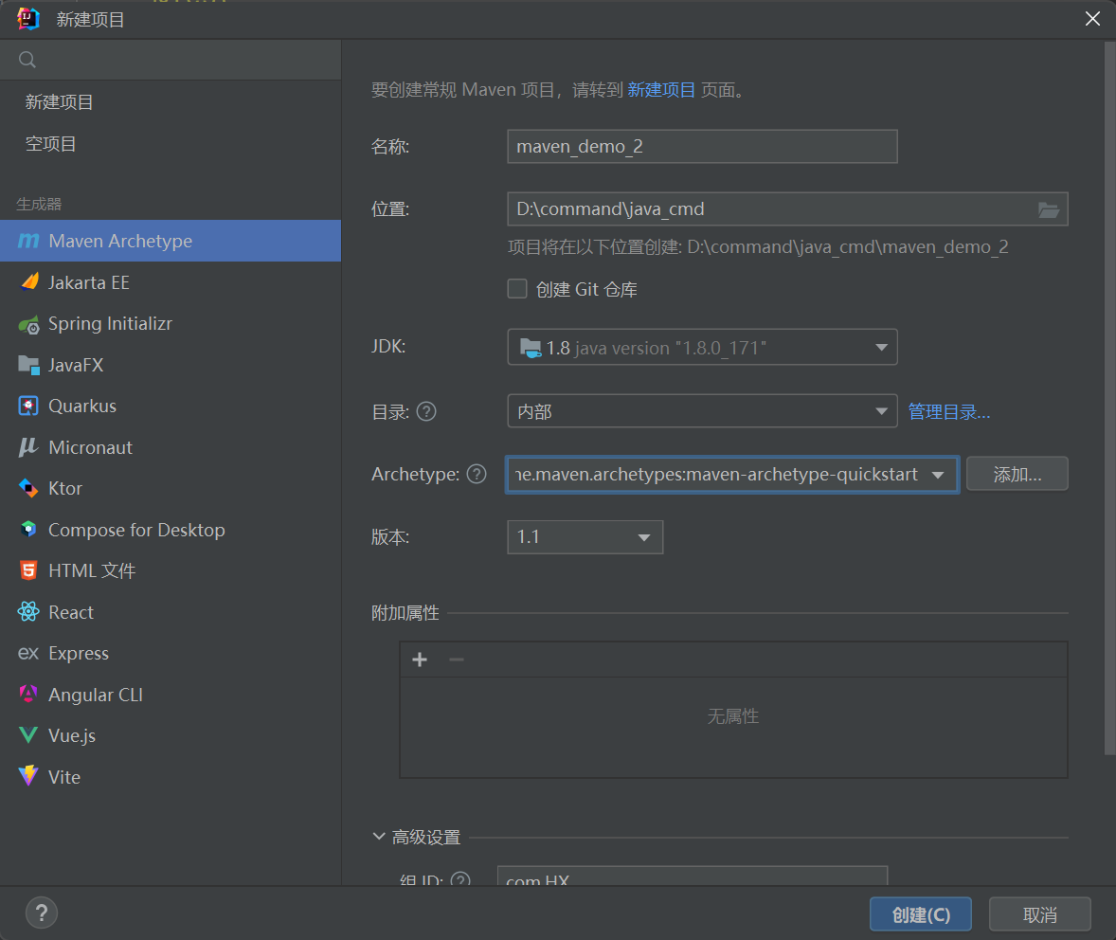
Task: Select the Jakarta EE generator icon
Action: point(29,282)
